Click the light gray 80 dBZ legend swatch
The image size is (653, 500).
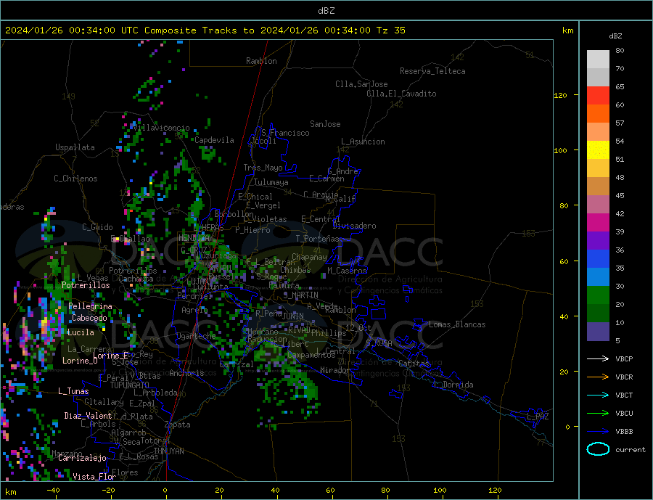point(598,60)
